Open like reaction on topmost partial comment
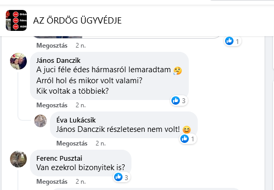The width and height of the screenshot is (274, 190). (x=233, y=41)
